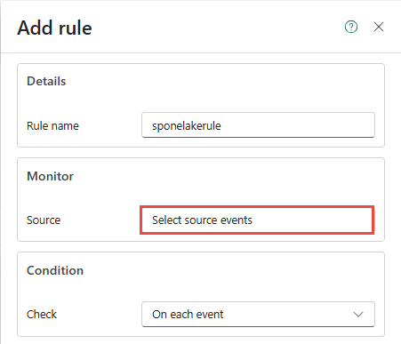Click the chevron arrow on Check dropdown
Image resolution: width=401 pixels, height=344 pixels.
358,315
